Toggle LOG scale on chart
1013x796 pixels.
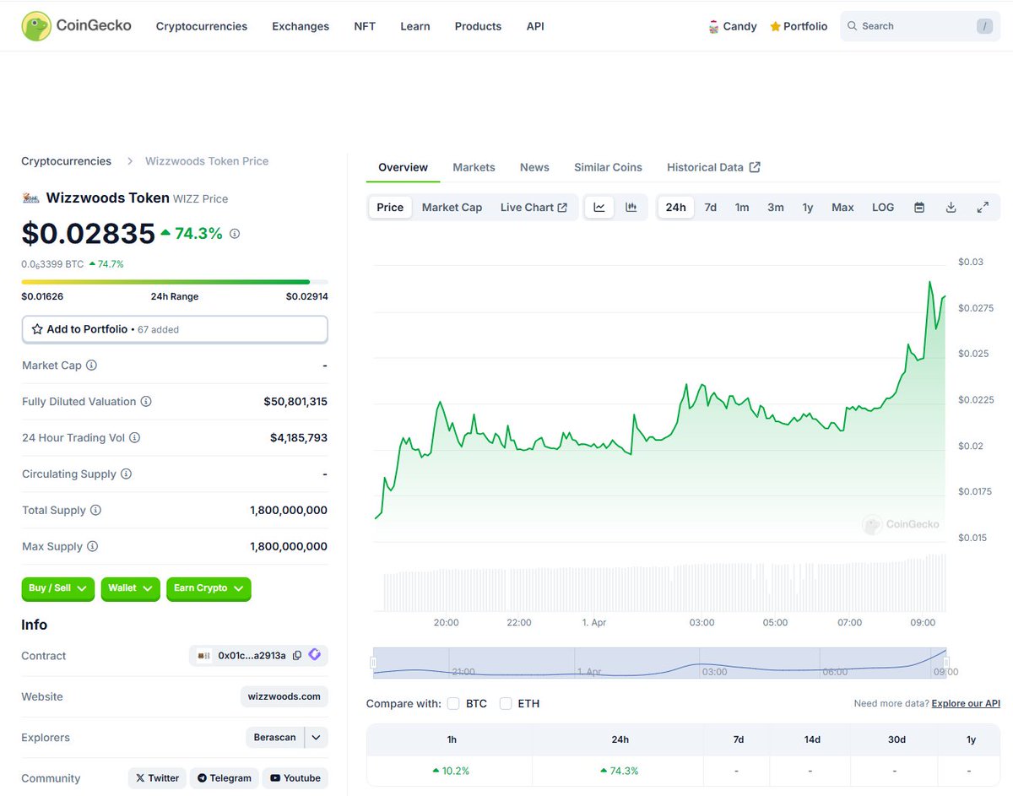pos(883,207)
